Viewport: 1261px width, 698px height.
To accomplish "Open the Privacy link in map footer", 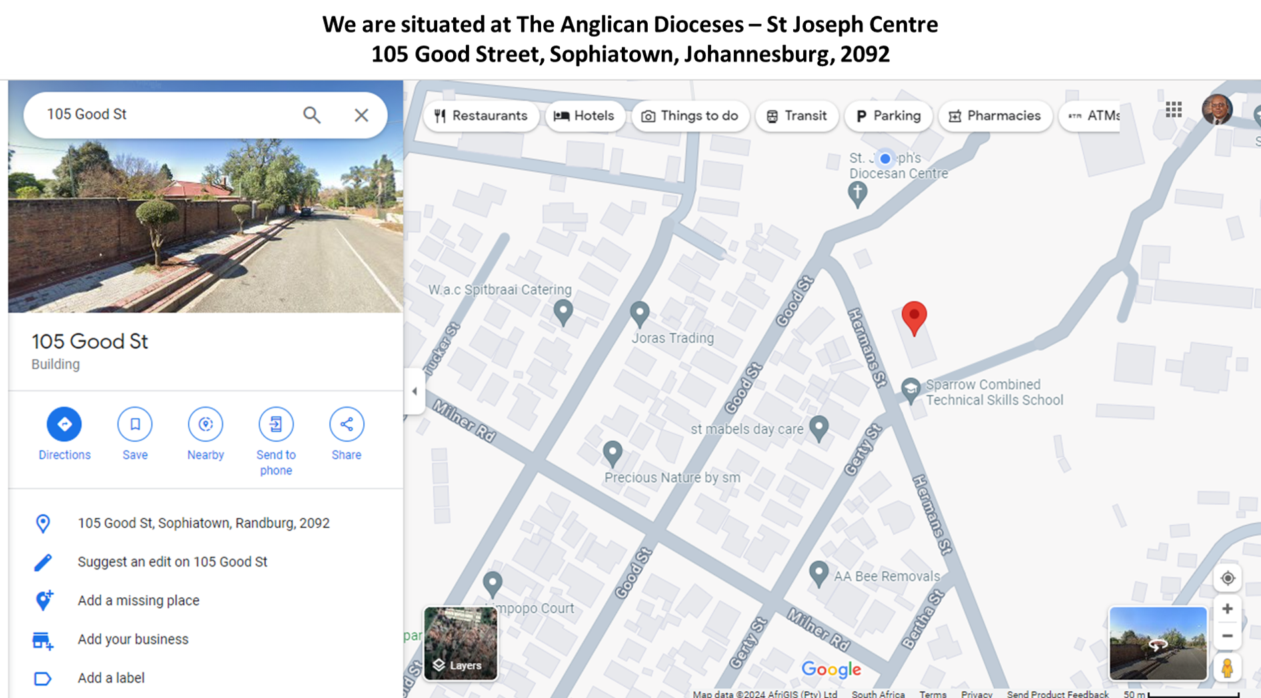I will pyautogui.click(x=976, y=694).
